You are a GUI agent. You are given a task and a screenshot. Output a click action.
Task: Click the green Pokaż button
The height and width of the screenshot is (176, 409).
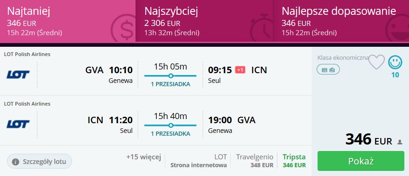[x=361, y=161]
